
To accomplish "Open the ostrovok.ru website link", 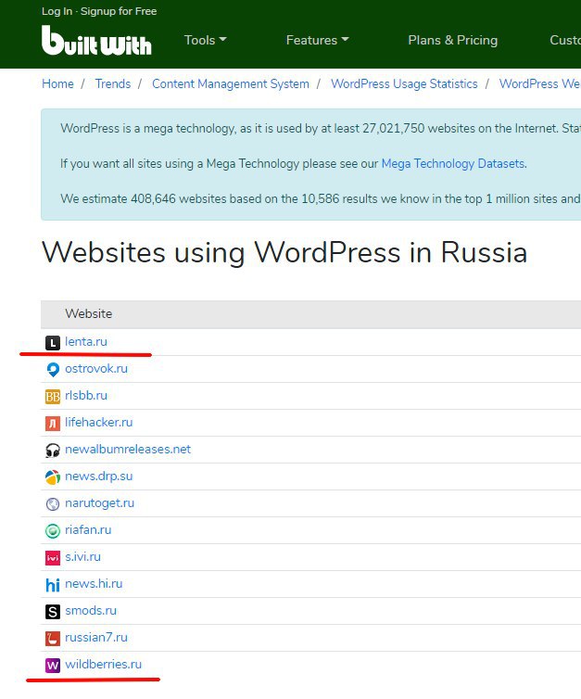I will [96, 369].
